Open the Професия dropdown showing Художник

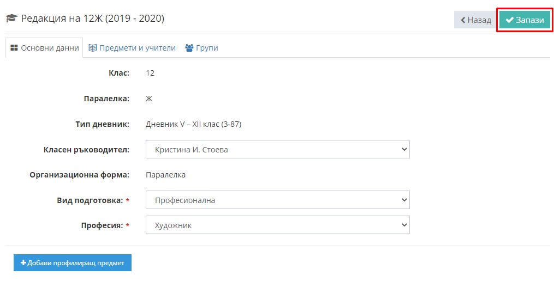coord(278,225)
